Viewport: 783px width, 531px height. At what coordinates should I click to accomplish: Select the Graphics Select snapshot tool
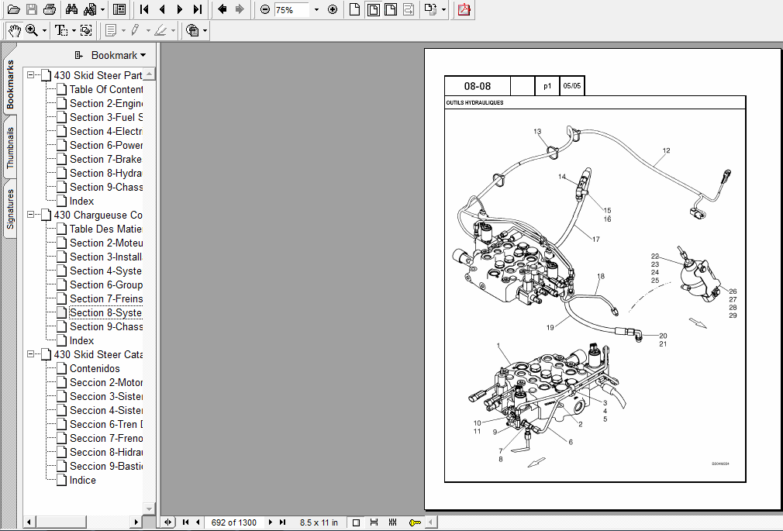(86, 30)
